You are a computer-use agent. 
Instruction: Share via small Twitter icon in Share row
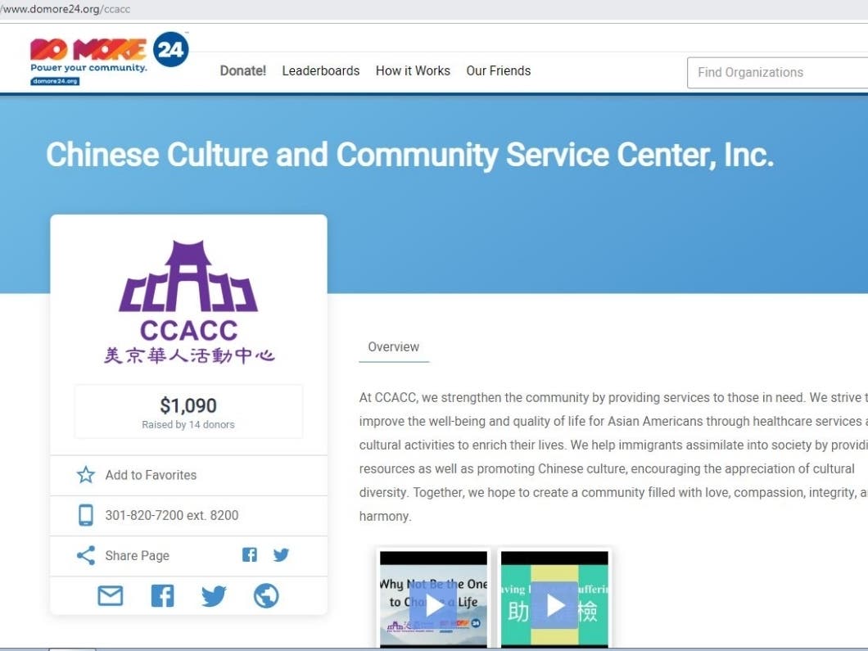click(x=281, y=555)
